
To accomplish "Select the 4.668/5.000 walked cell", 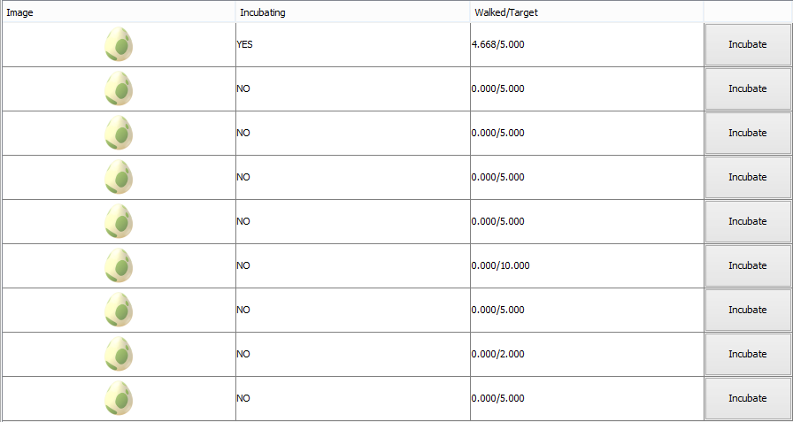I will click(587, 44).
